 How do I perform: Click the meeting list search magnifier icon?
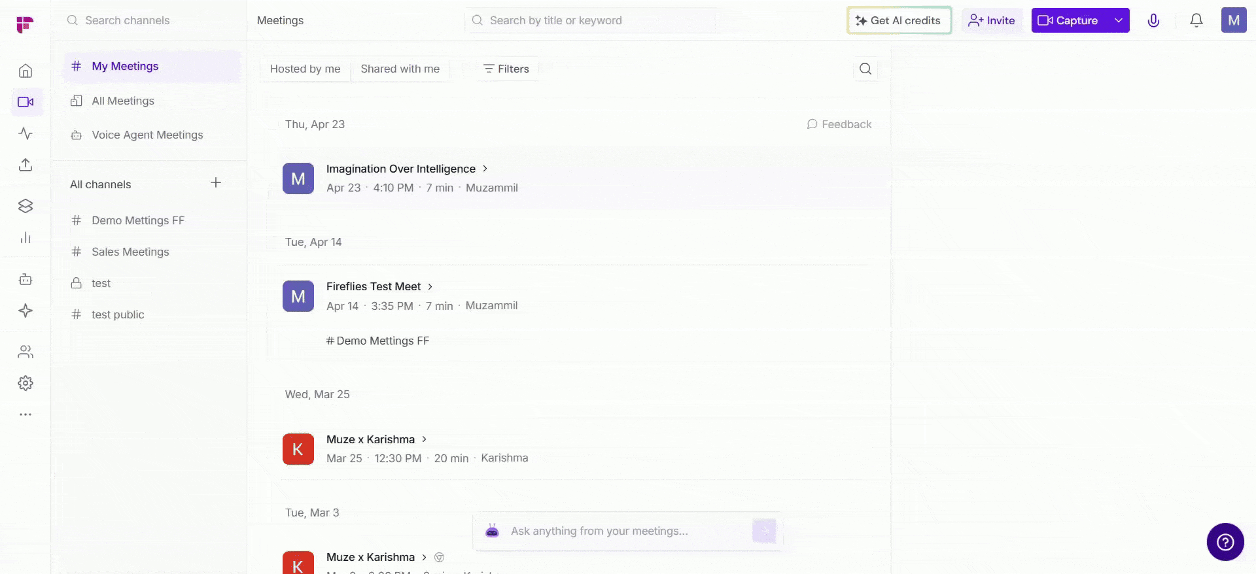coord(865,69)
